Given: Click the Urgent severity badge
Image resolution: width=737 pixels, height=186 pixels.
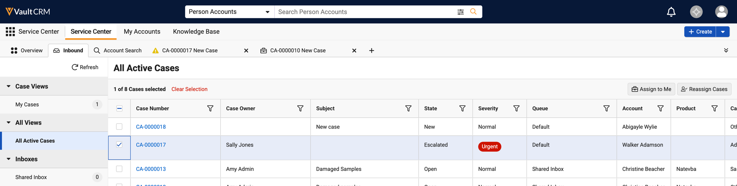Looking at the screenshot, I should click(x=489, y=147).
